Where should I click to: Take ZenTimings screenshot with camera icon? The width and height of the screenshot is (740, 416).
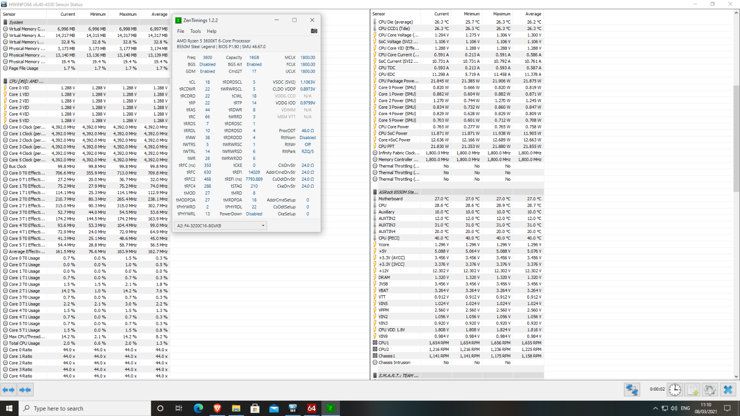(x=314, y=31)
